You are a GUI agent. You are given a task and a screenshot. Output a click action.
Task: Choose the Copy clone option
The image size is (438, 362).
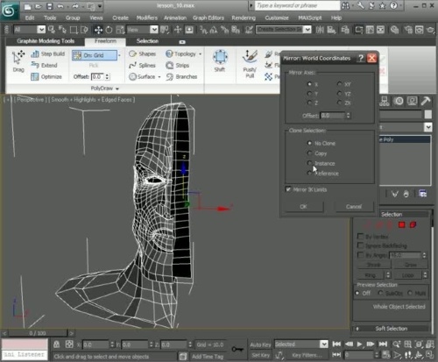pos(309,153)
